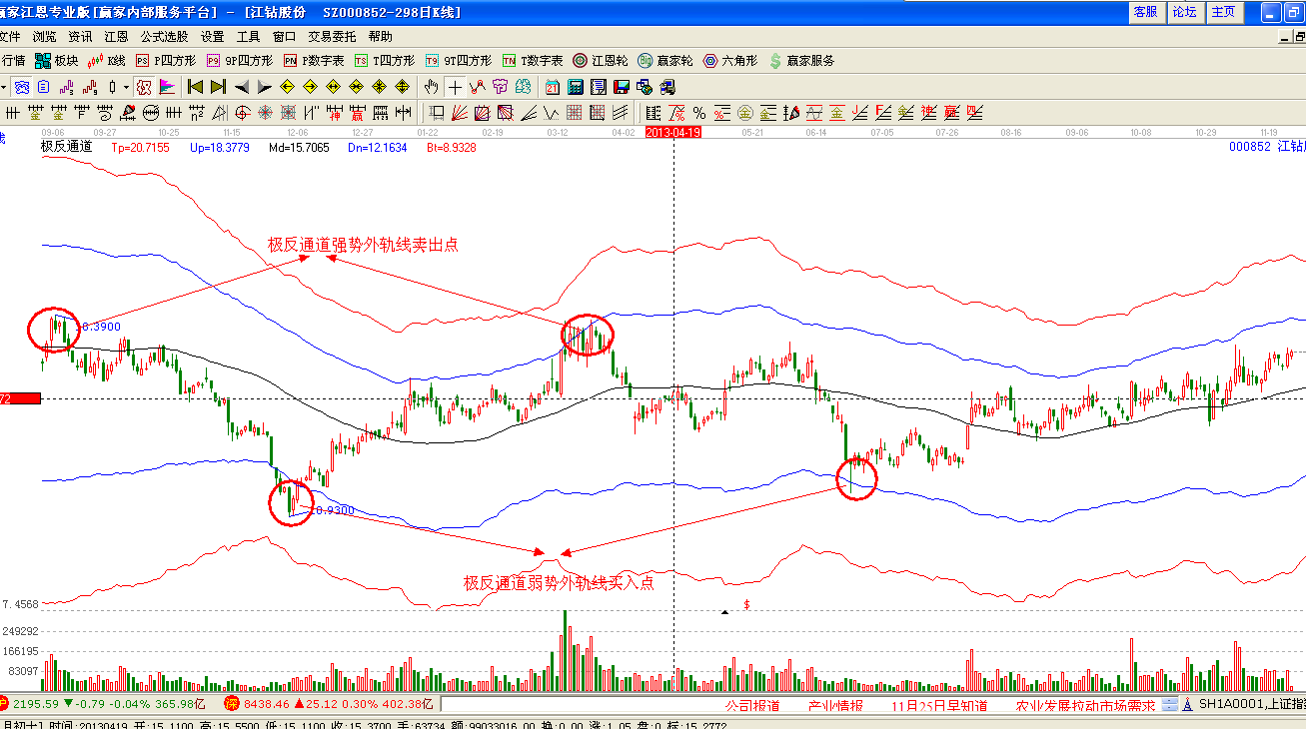Open the calculator tool icon
The image size is (1306, 729).
(577, 87)
